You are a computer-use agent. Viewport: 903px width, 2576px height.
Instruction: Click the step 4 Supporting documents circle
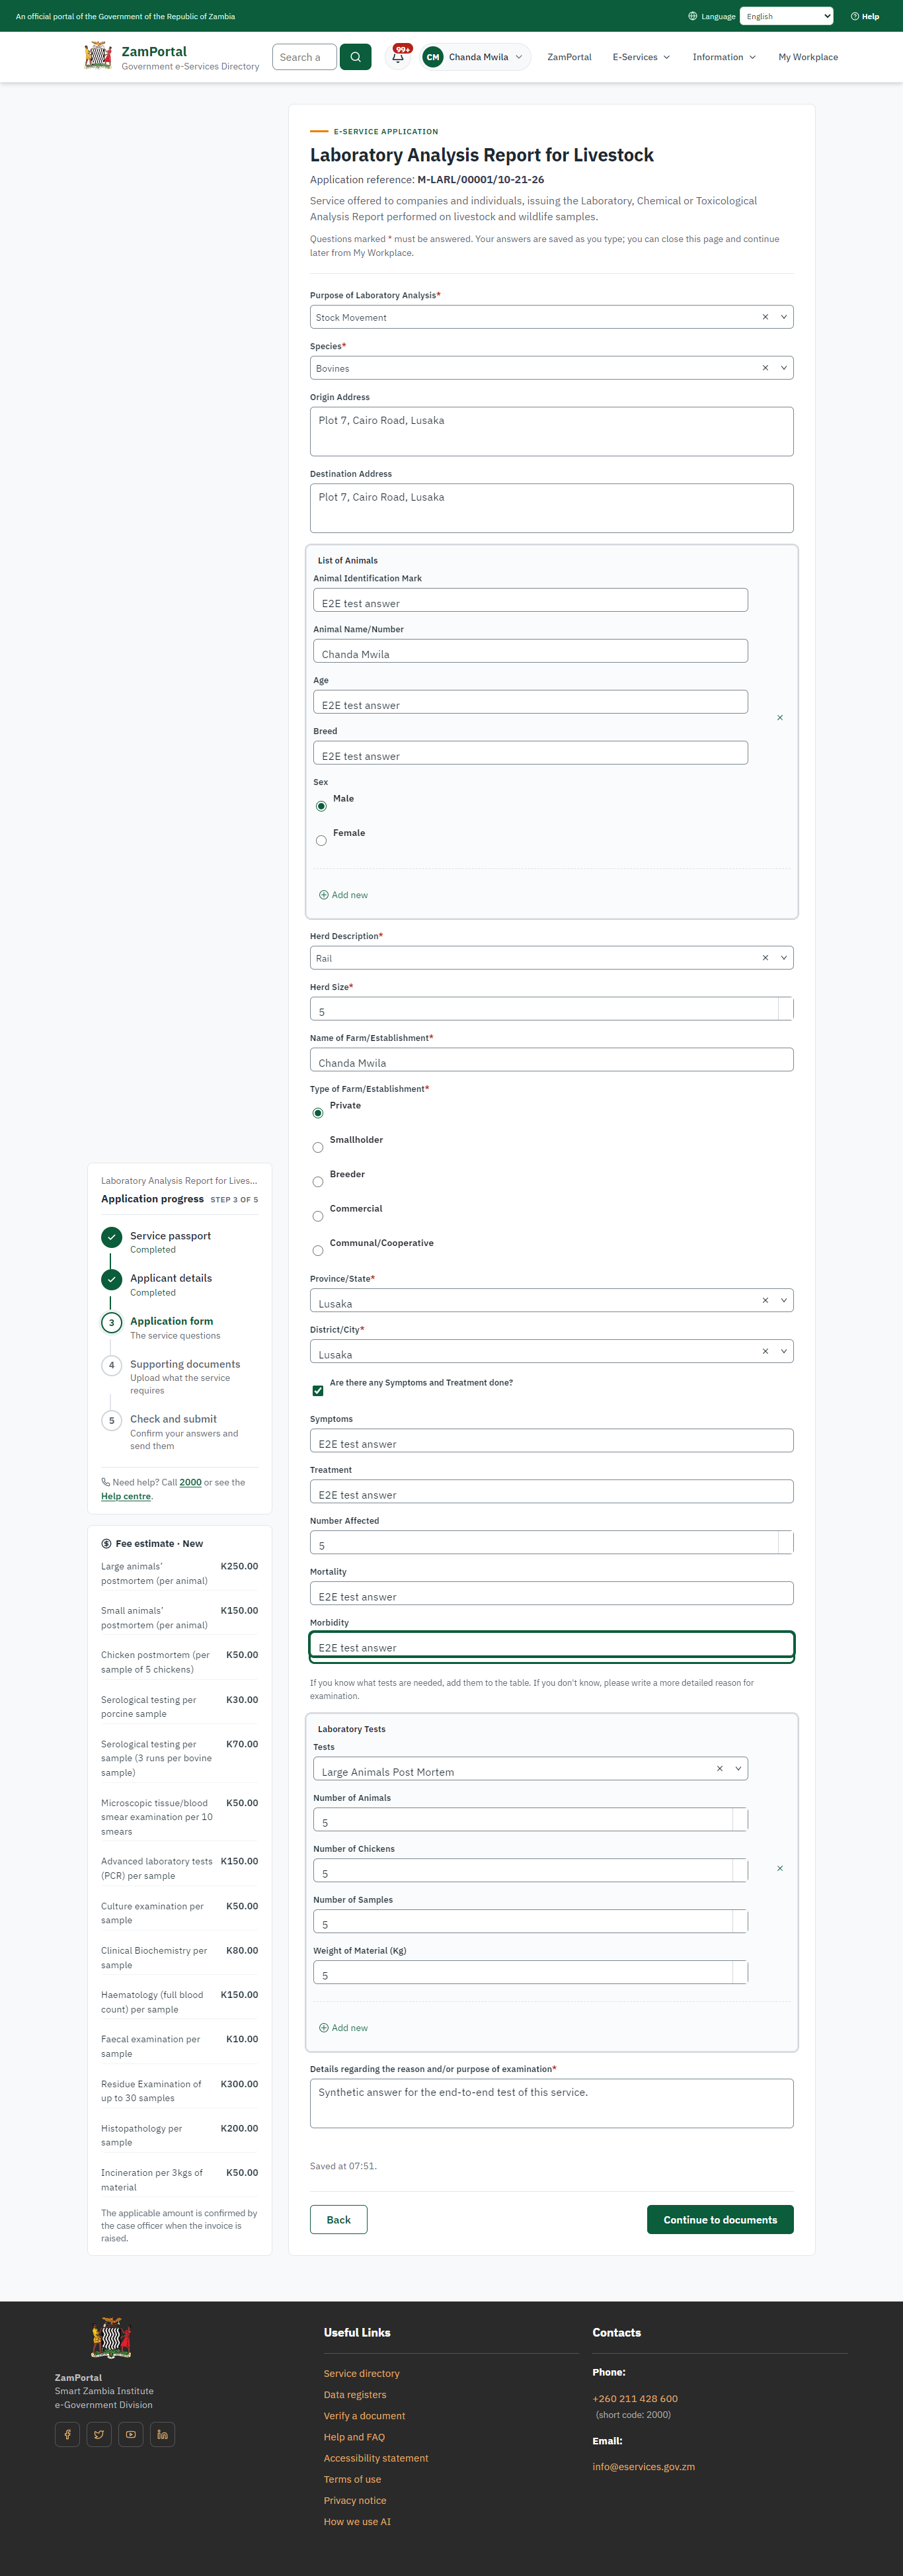click(111, 1365)
